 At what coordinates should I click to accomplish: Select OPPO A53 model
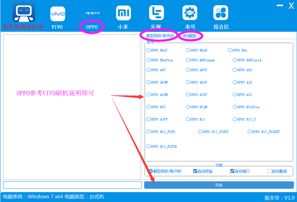[243, 70]
